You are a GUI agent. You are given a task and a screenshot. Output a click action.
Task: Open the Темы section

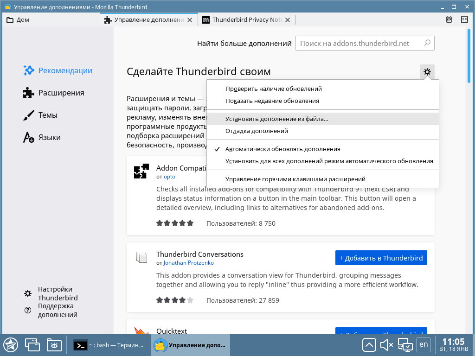pyautogui.click(x=48, y=115)
